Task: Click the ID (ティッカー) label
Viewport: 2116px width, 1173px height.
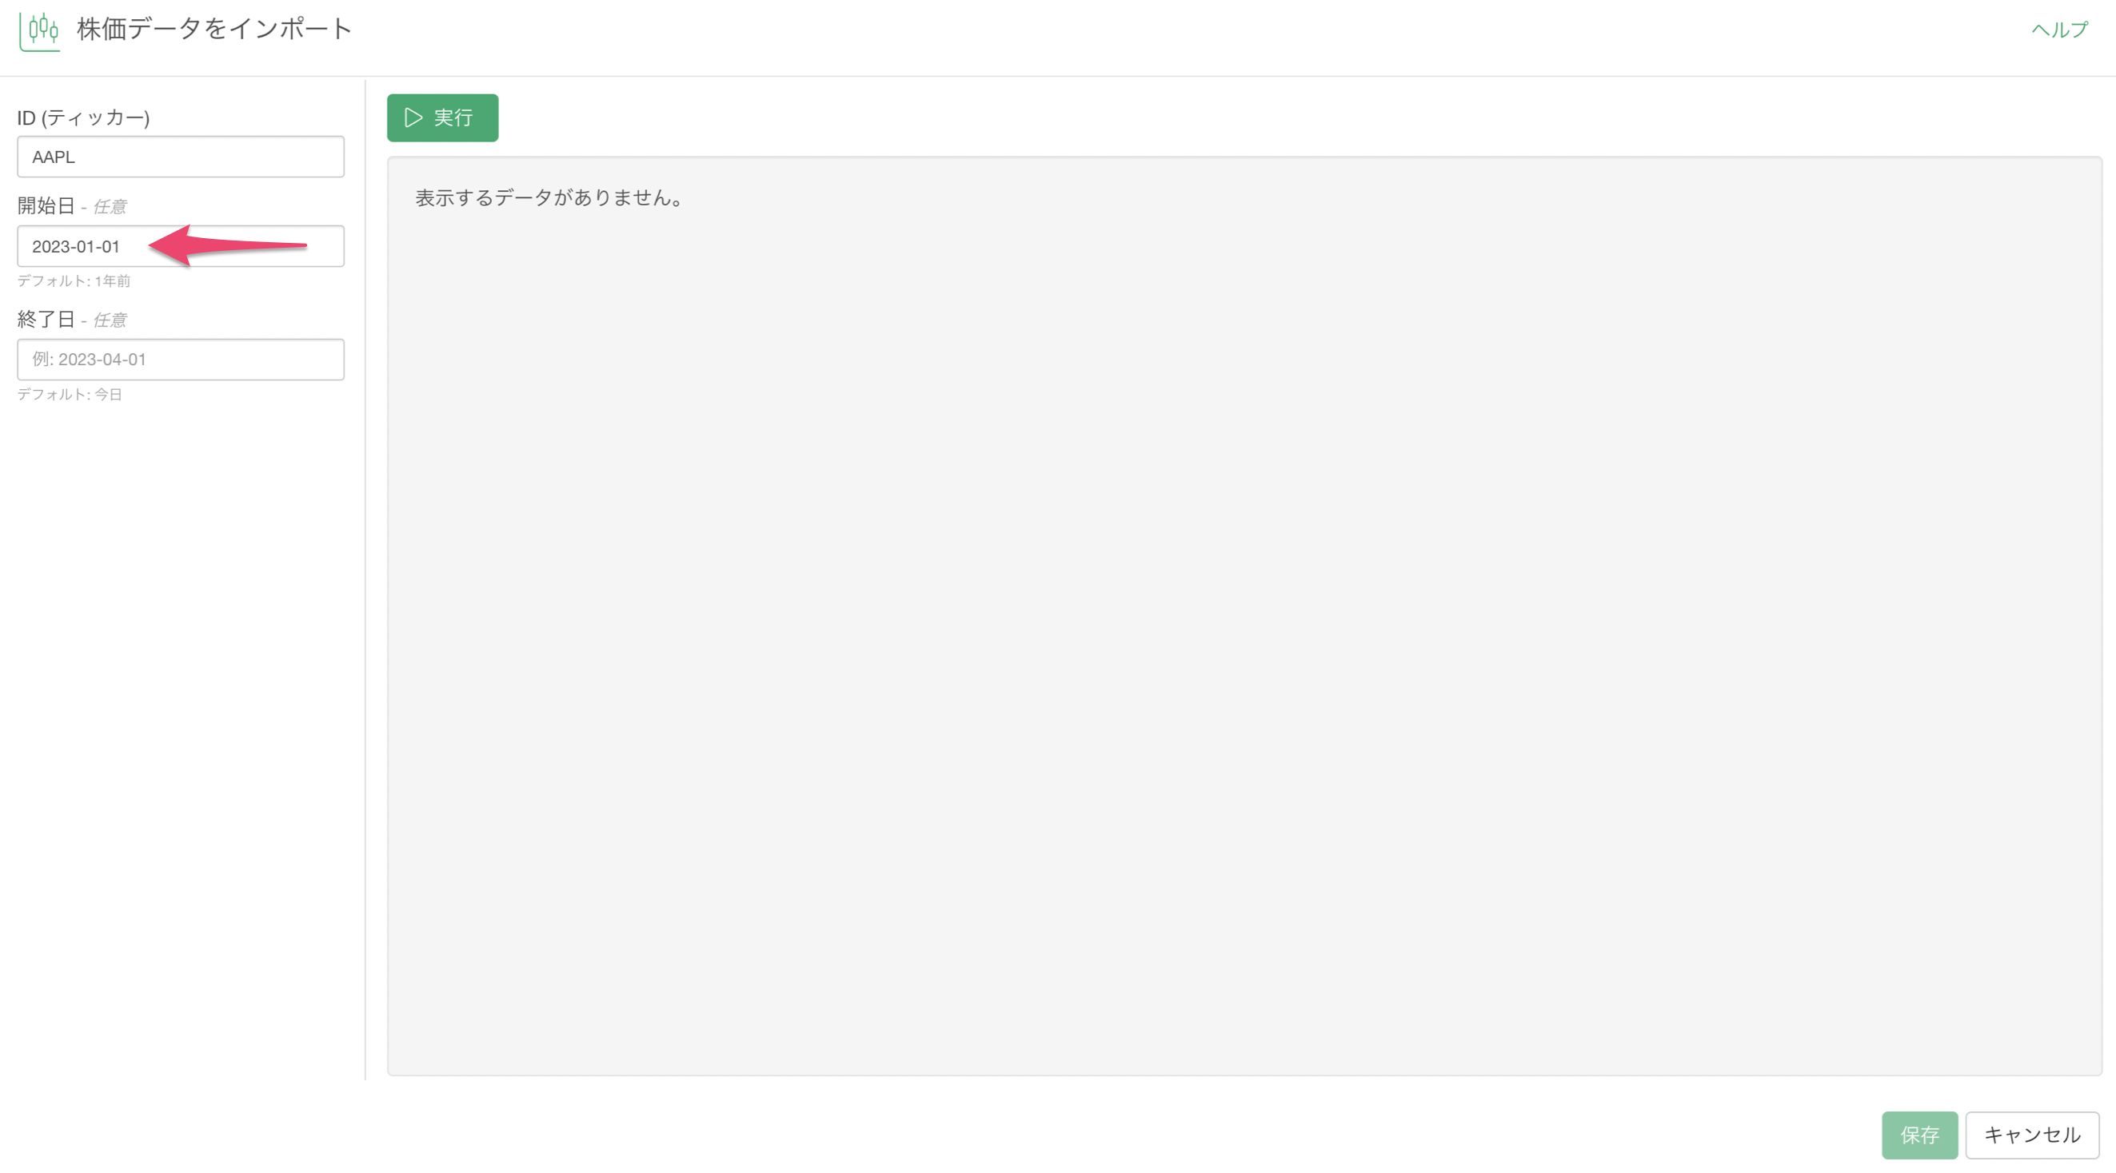Action: click(x=83, y=117)
